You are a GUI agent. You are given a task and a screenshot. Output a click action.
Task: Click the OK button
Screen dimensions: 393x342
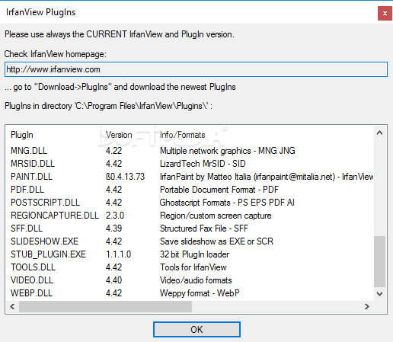coord(196,329)
